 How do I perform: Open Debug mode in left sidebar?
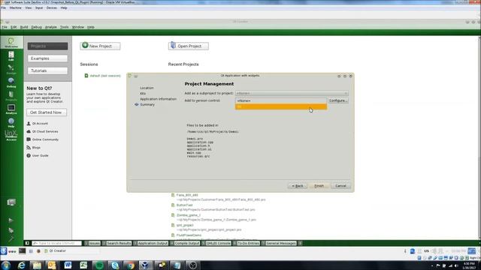[x=11, y=82]
